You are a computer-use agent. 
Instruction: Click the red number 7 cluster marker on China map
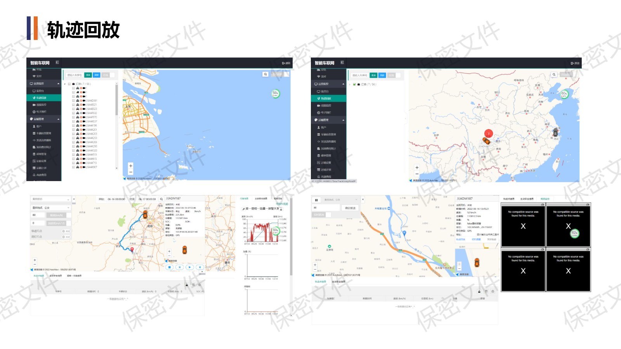[489, 133]
